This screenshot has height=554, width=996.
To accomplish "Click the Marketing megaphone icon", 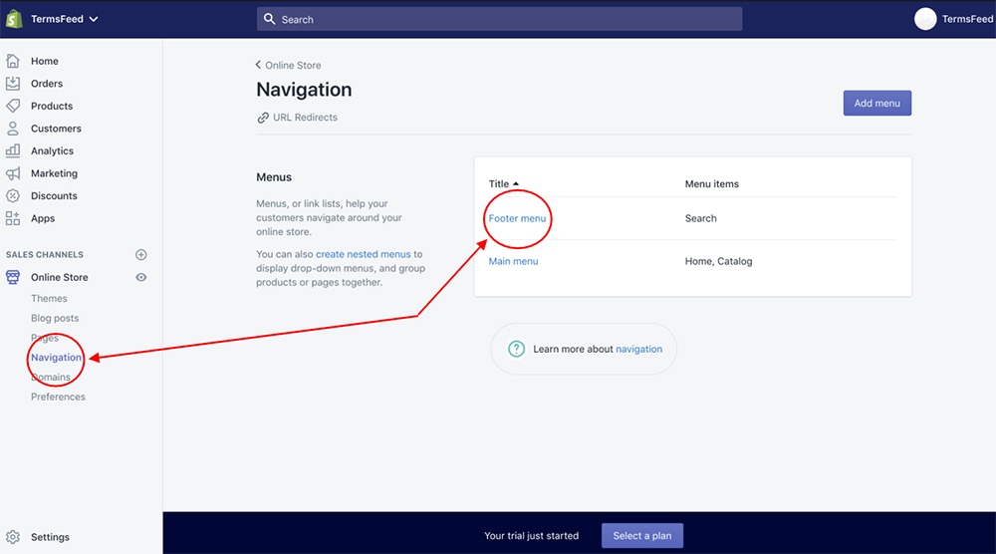I will click(x=13, y=173).
